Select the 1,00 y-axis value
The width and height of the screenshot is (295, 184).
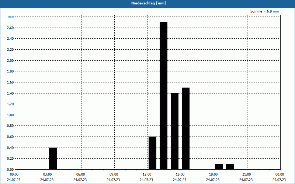(x=10, y=115)
